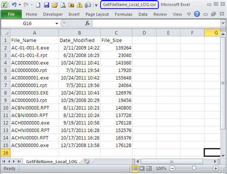Open the Review tab
This screenshot has width=227, height=174.
pyautogui.click(x=160, y=14)
